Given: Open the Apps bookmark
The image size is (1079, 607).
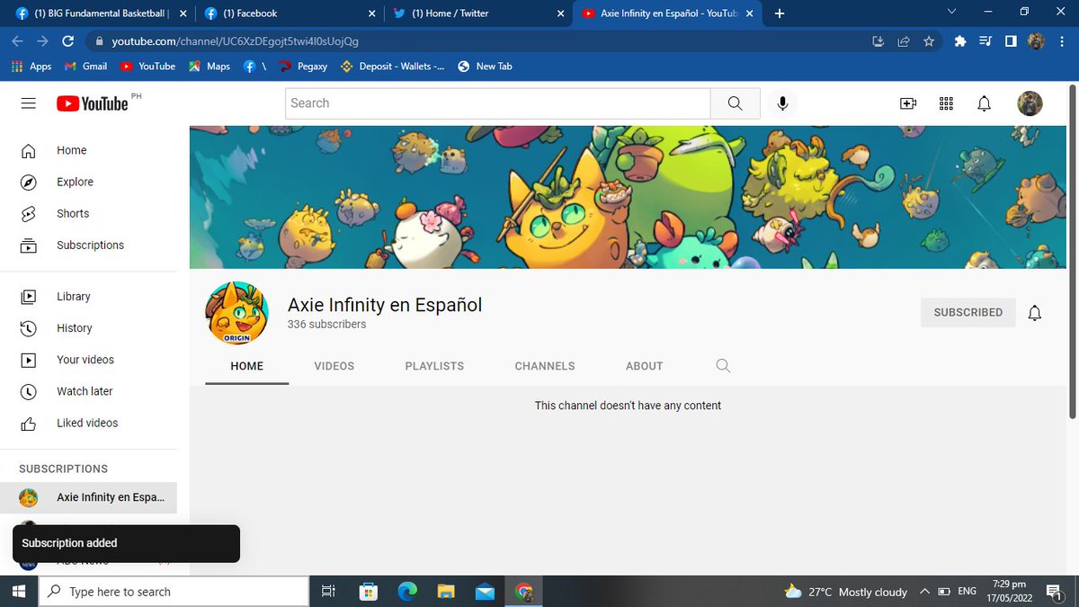Looking at the screenshot, I should tap(31, 67).
